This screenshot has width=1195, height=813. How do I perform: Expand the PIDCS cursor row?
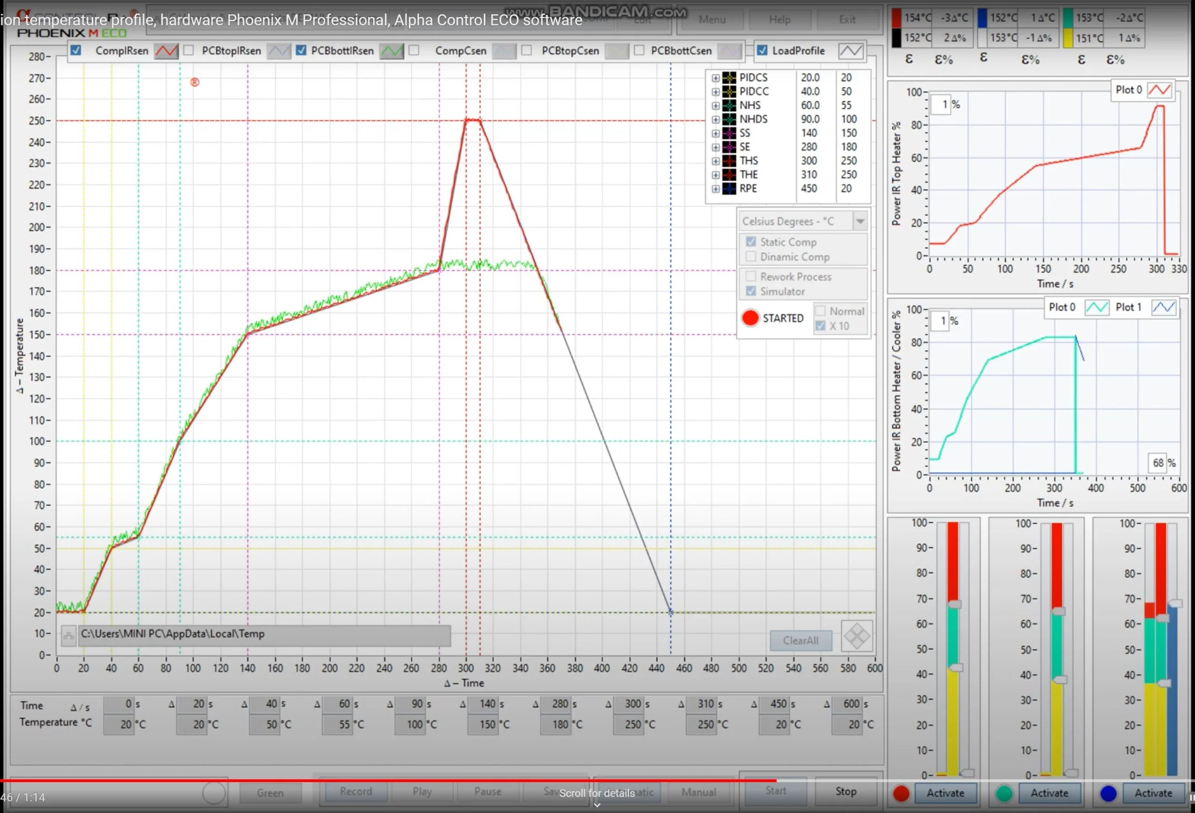click(715, 78)
